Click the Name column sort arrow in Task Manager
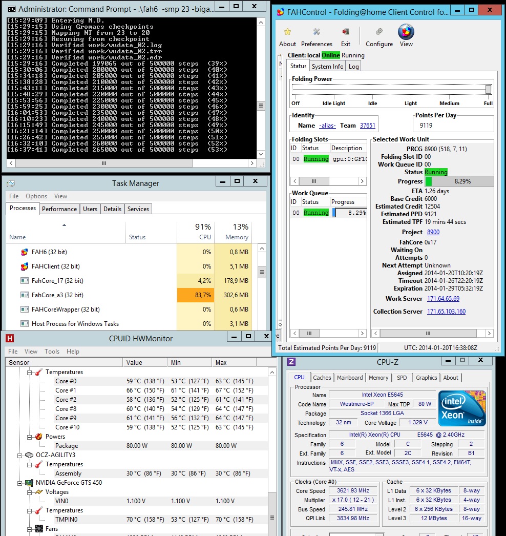This screenshot has height=536, width=506. tap(64, 225)
